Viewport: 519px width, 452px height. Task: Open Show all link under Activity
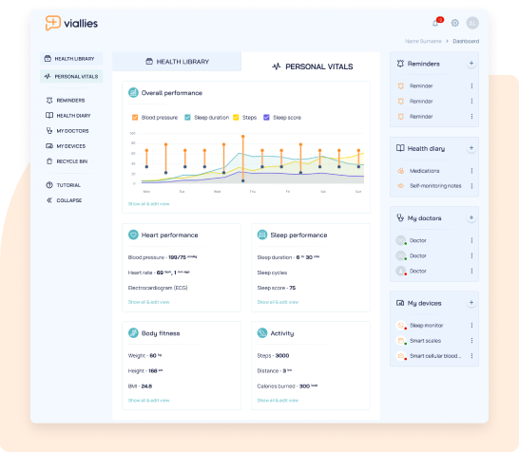[278, 401]
